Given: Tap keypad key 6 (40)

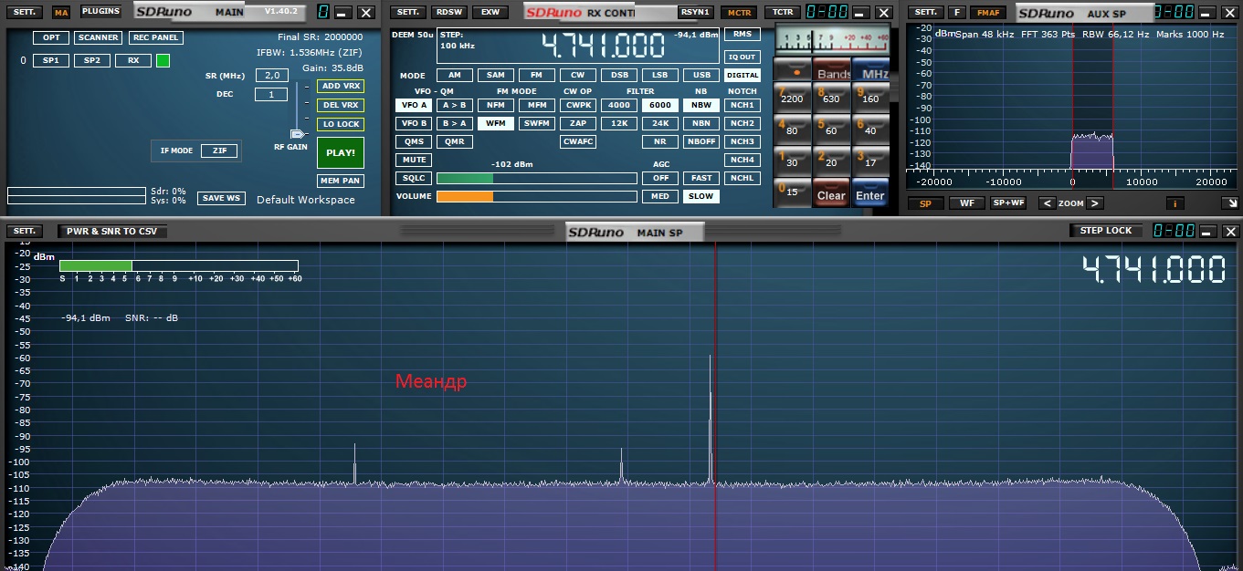Looking at the screenshot, I should 871,130.
